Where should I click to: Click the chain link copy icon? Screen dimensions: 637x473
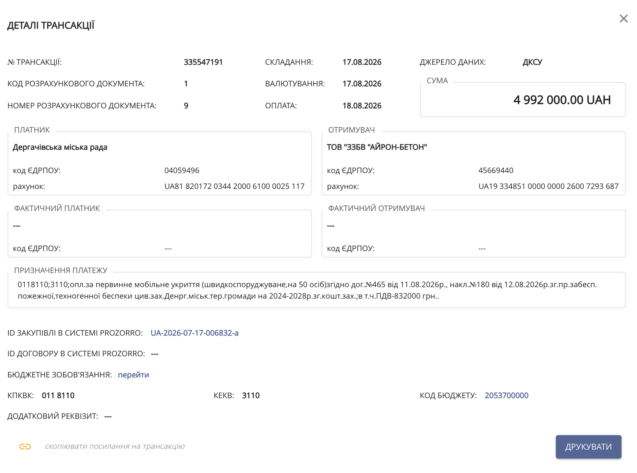point(25,447)
